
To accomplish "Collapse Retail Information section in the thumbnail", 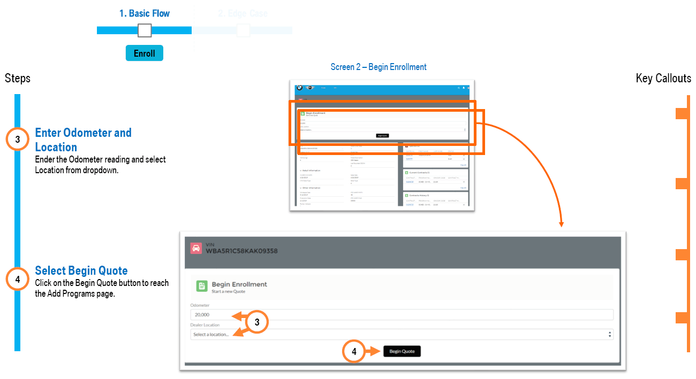I will 301,171.
